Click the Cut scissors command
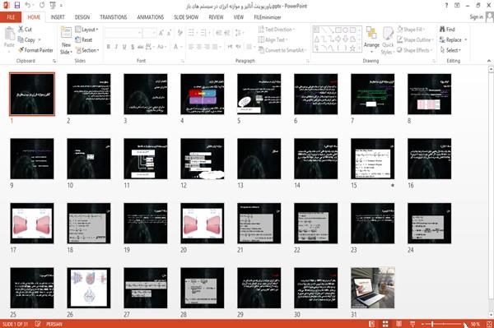This screenshot has height=328, width=494. pos(26,30)
